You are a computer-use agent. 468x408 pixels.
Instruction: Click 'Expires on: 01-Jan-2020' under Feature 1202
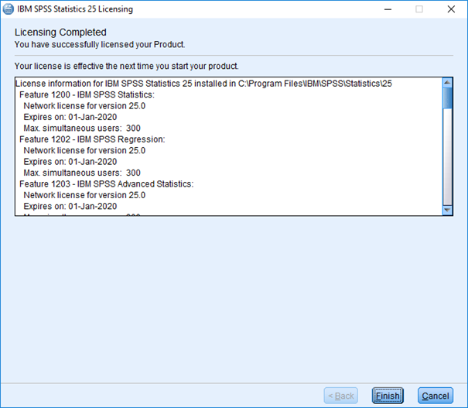70,162
